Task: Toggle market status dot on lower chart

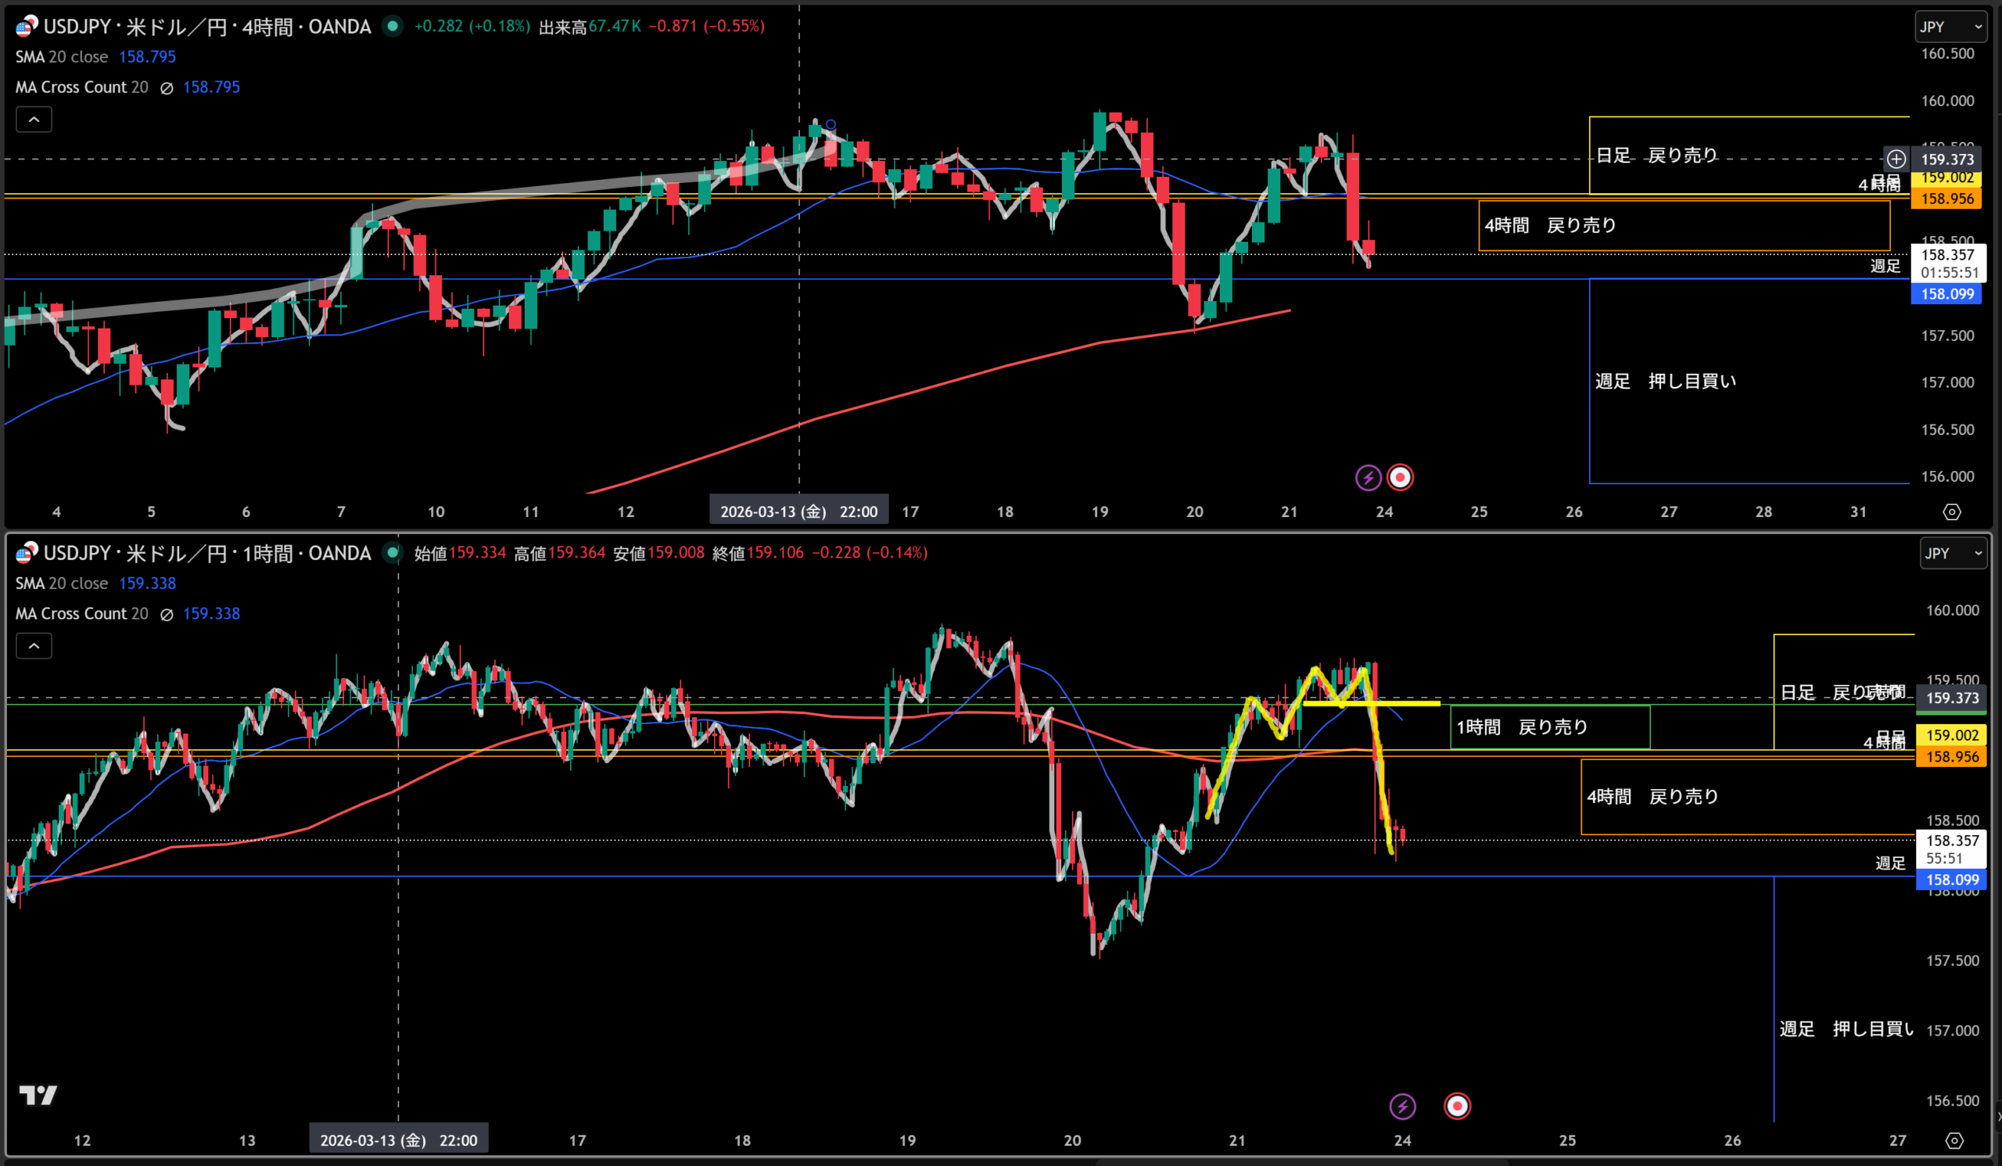Action: pos(393,553)
